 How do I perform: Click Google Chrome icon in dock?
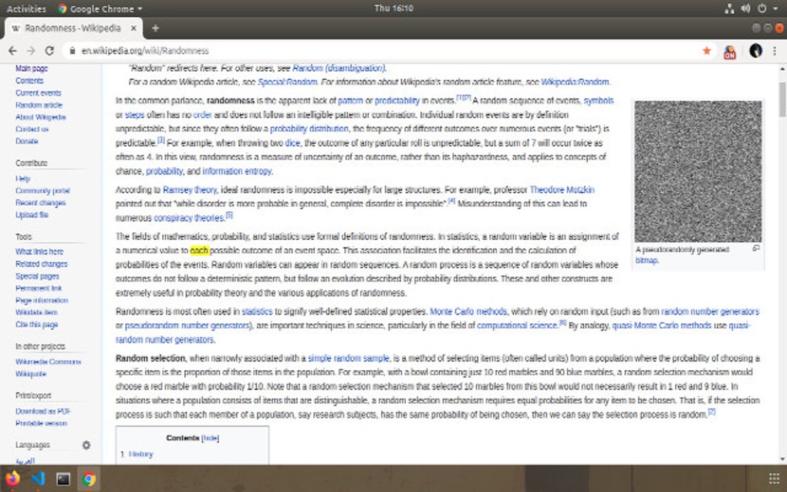pyautogui.click(x=89, y=479)
